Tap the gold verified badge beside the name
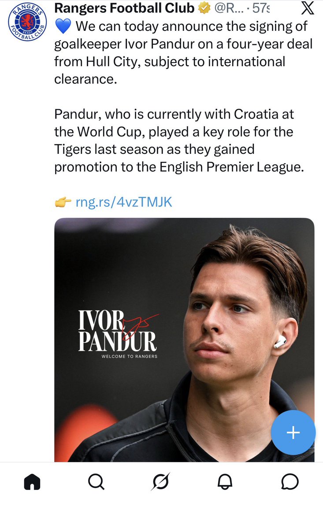323x529 pixels. click(204, 8)
